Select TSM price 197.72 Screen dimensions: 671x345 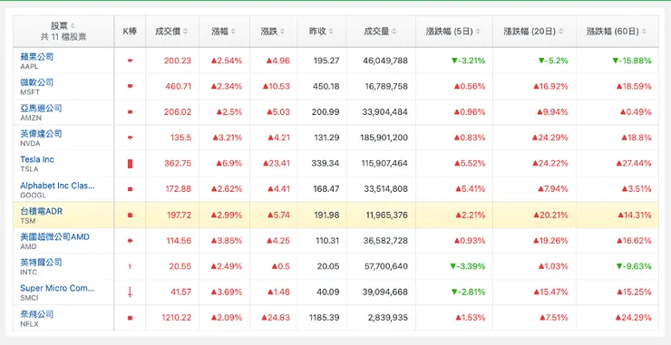[179, 215]
